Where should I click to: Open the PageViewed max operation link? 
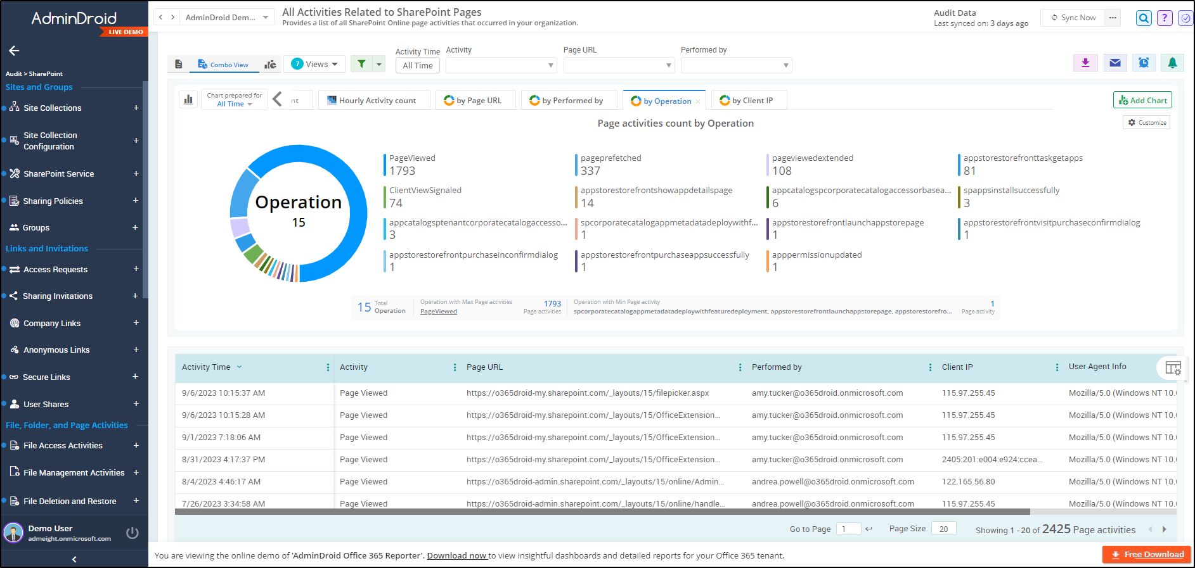point(439,311)
